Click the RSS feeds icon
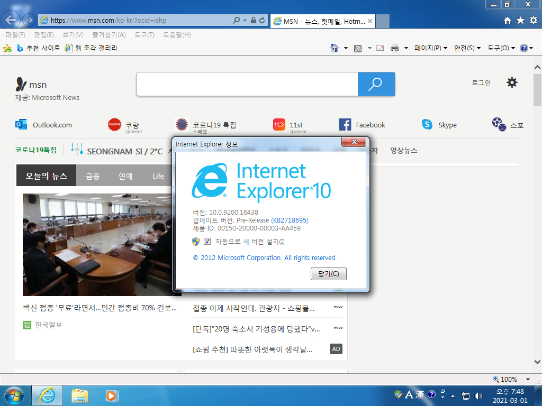Screen dimensions: 542x406 point(358,48)
